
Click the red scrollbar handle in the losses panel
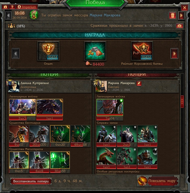point(182,102)
